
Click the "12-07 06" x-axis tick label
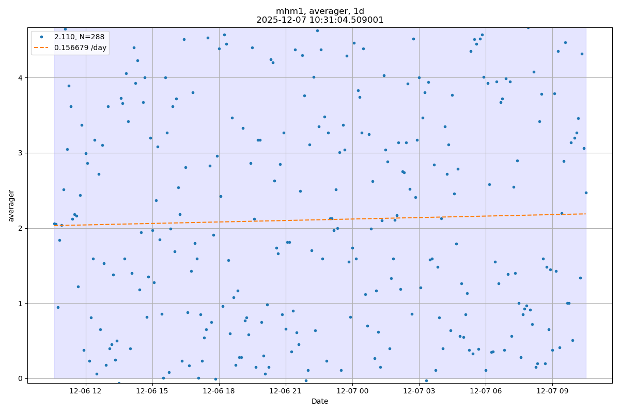coord(486,390)
